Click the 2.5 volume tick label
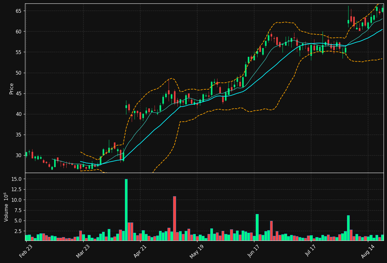387x263 pixels. click(x=18, y=231)
